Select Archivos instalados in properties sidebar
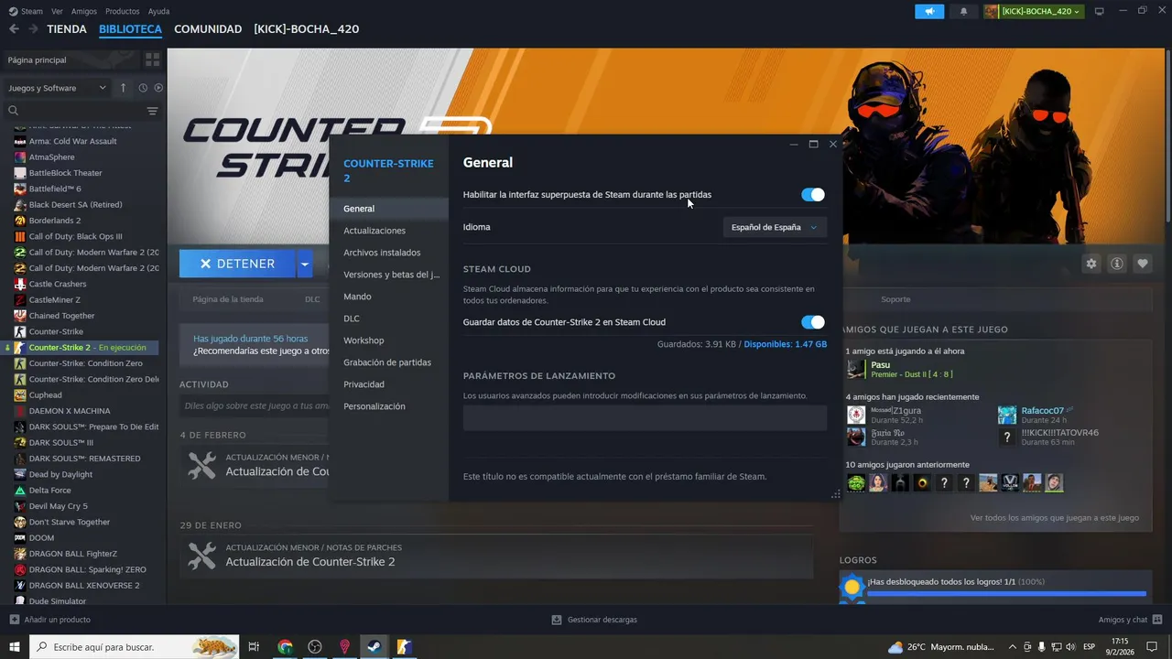This screenshot has width=1172, height=659. [382, 253]
